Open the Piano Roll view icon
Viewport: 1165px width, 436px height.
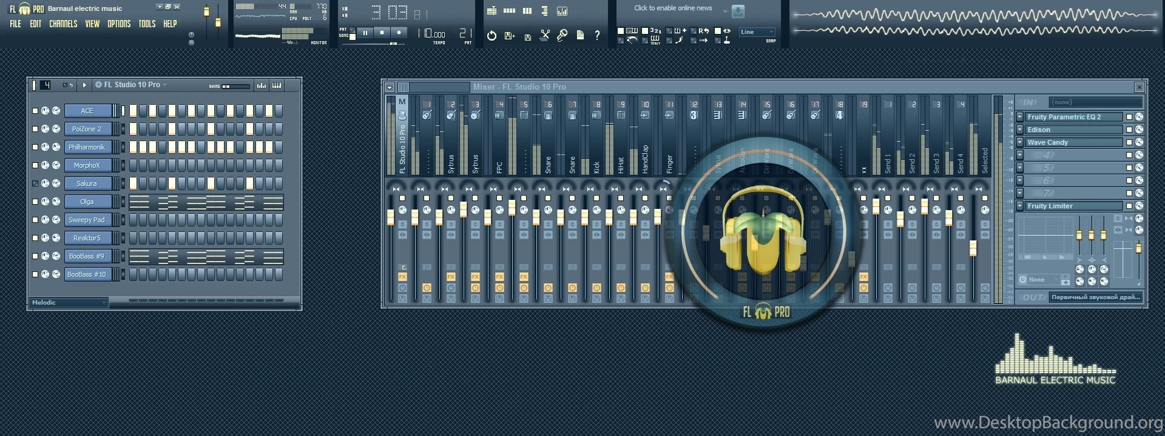527,11
